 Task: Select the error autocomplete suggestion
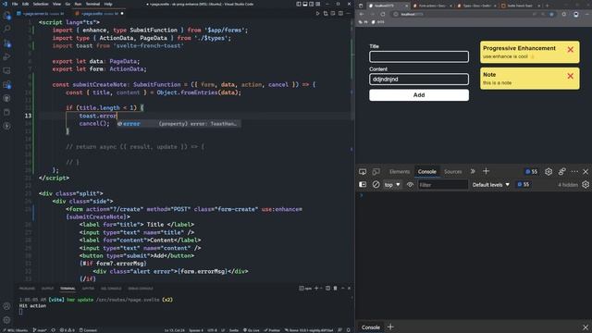pos(179,124)
